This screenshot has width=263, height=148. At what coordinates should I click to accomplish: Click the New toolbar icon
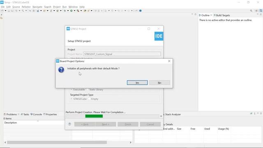point(2,11)
